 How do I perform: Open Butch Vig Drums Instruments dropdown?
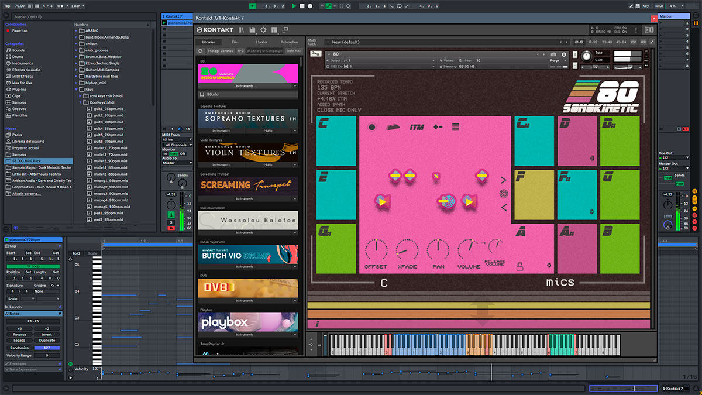point(245,266)
